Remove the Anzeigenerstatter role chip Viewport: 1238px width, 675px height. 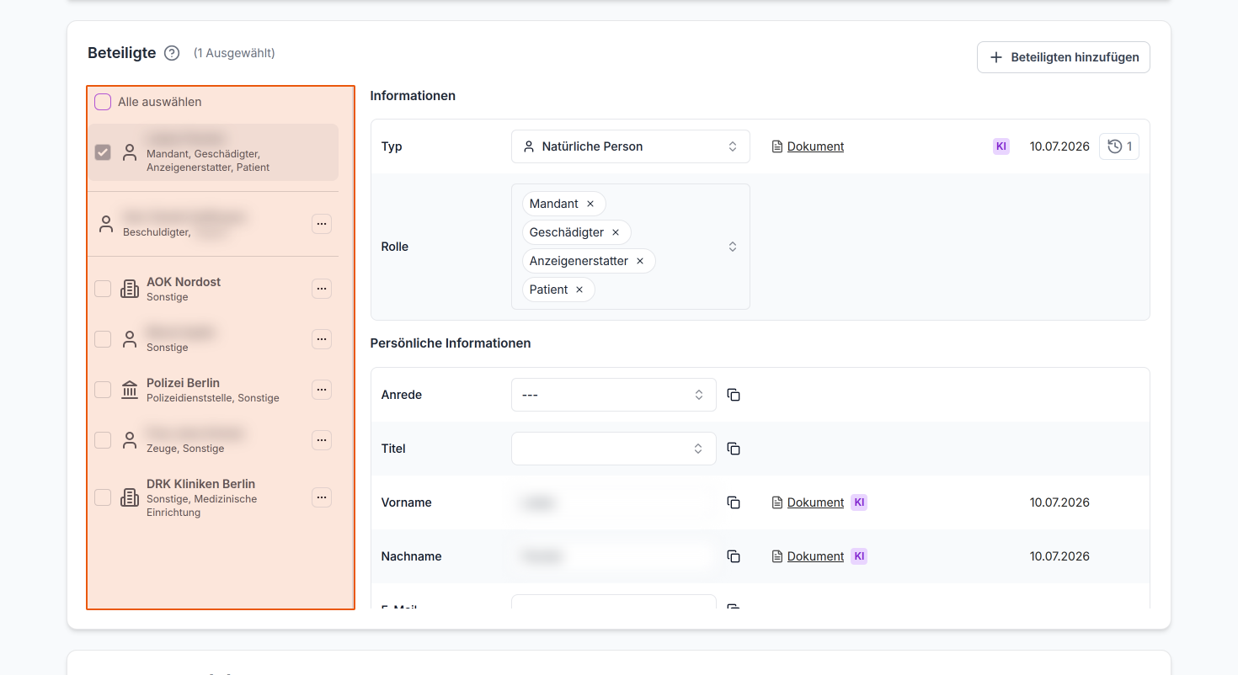[x=640, y=261]
